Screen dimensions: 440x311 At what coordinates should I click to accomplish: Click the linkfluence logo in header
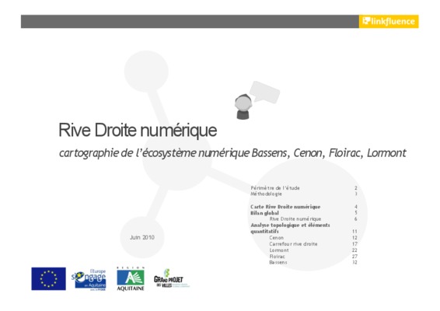[389, 21]
